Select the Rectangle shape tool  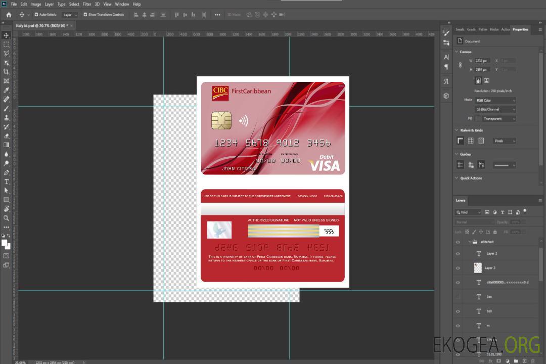[6, 200]
